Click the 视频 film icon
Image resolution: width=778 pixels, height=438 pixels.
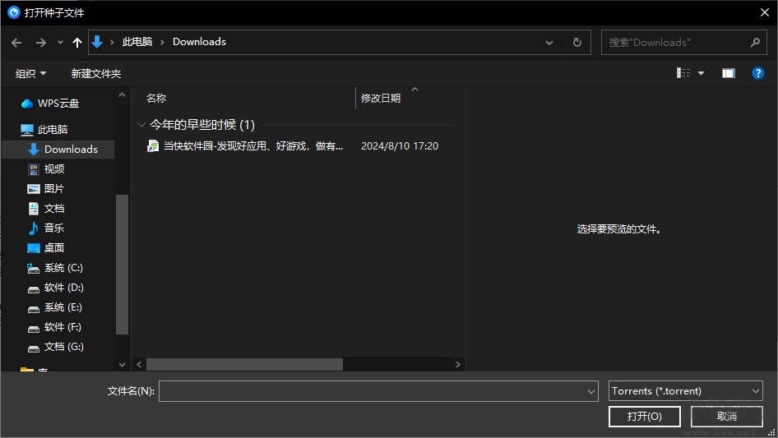click(x=33, y=169)
